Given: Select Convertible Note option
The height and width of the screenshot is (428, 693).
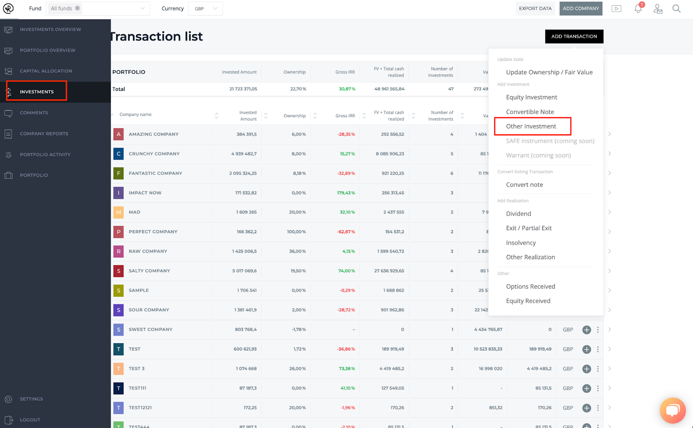Looking at the screenshot, I should tap(530, 112).
